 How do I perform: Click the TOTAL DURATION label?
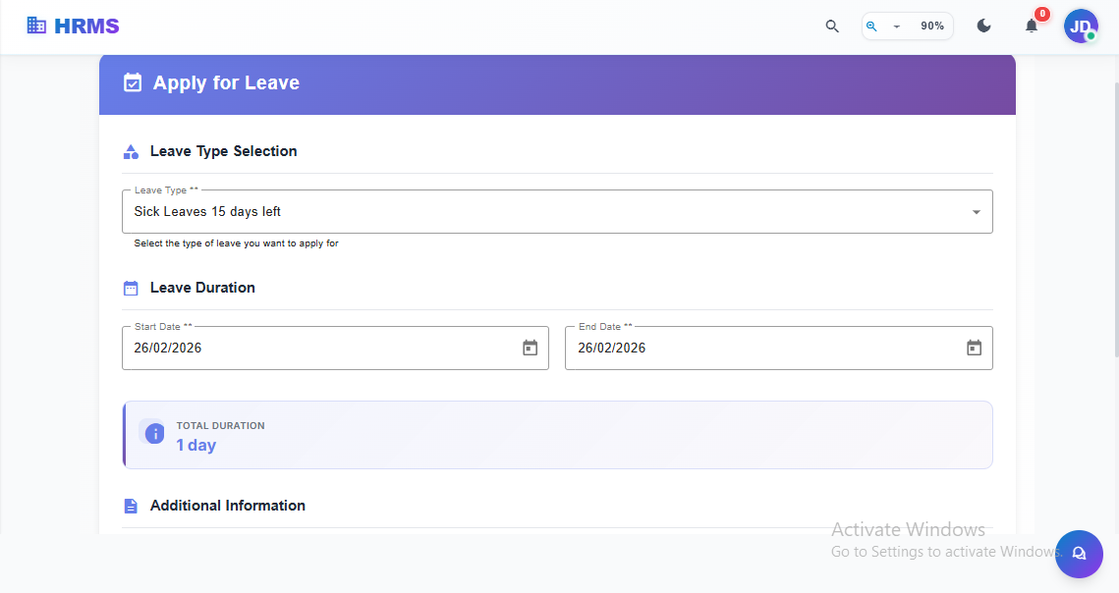point(220,425)
